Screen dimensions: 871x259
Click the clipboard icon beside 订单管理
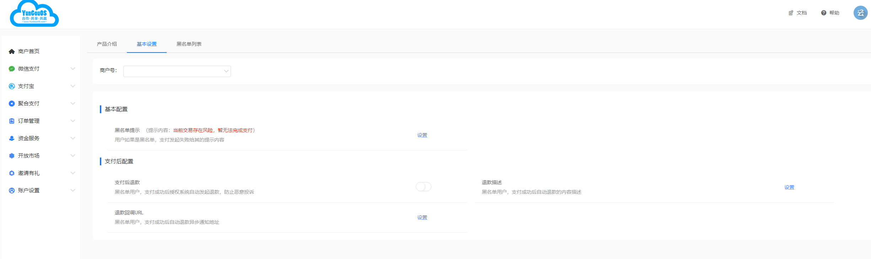tap(12, 121)
